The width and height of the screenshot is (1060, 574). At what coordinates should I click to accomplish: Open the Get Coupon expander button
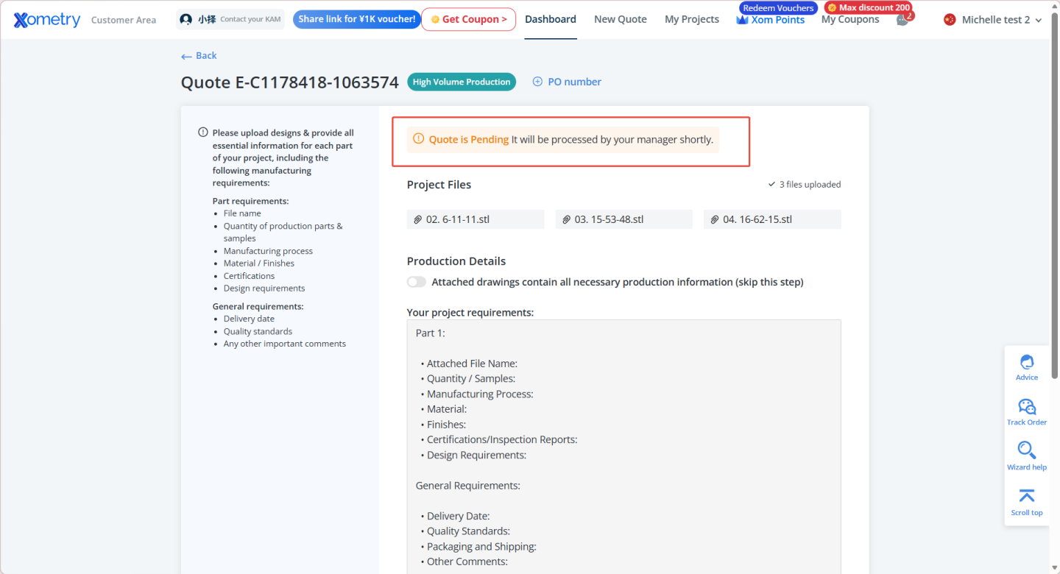coord(468,19)
